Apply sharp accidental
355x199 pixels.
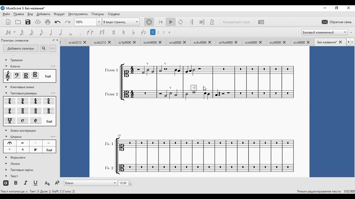pos(114,32)
